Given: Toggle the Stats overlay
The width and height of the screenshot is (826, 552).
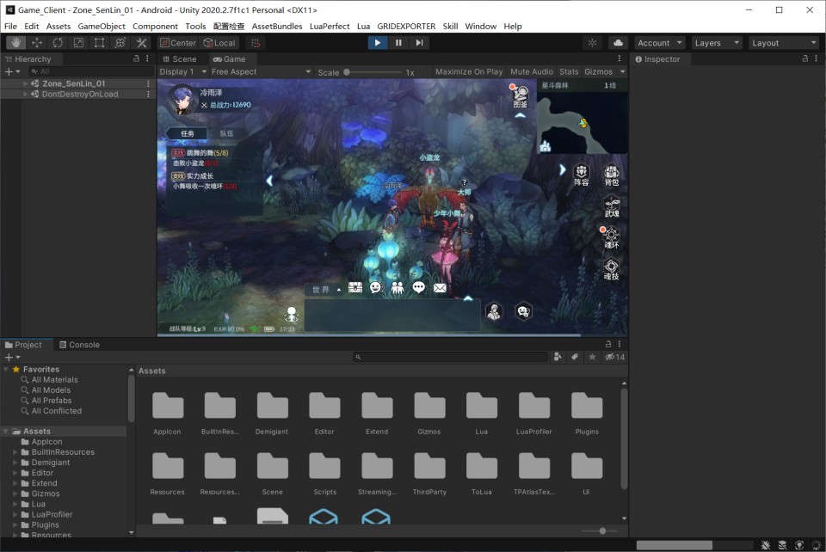Looking at the screenshot, I should tap(569, 72).
